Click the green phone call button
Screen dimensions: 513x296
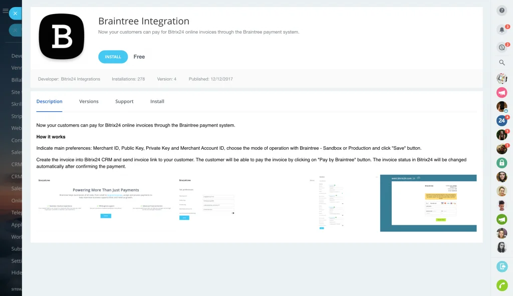pyautogui.click(x=502, y=285)
